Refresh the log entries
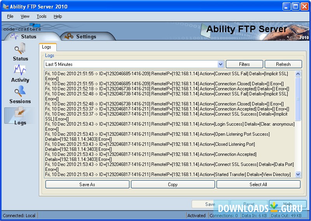This screenshot has width=311, height=221. pyautogui.click(x=283, y=64)
